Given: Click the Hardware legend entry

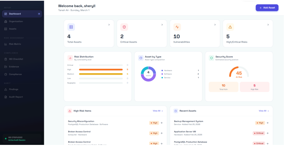Looking at the screenshot, I should tap(180, 71).
